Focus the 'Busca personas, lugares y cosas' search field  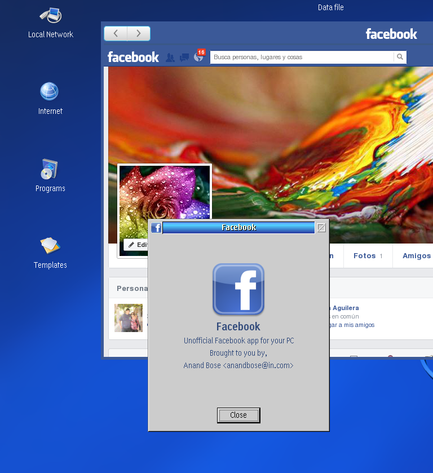pos(302,57)
